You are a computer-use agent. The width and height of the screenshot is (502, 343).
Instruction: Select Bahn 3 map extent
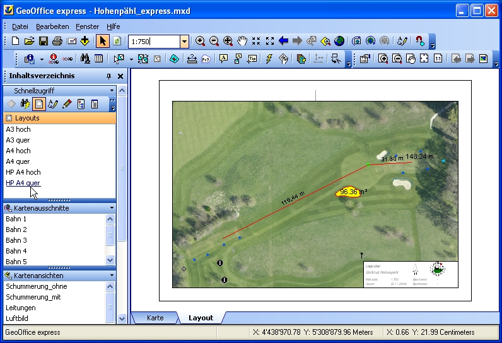coord(16,240)
